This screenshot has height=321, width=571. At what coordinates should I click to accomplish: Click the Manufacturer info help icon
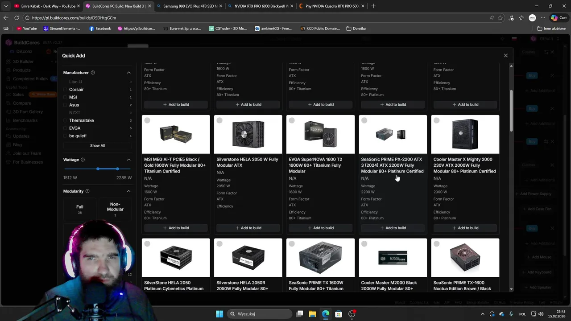(93, 73)
